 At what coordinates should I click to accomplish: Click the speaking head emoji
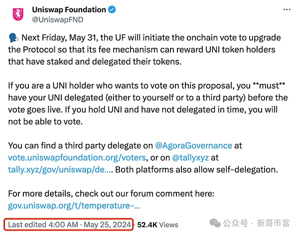pyautogui.click(x=13, y=38)
